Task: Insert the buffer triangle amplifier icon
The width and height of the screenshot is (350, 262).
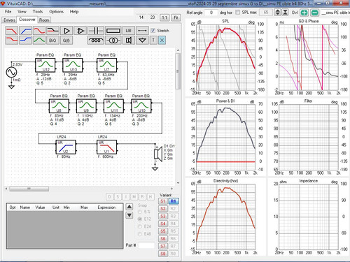Action: (x=66, y=31)
